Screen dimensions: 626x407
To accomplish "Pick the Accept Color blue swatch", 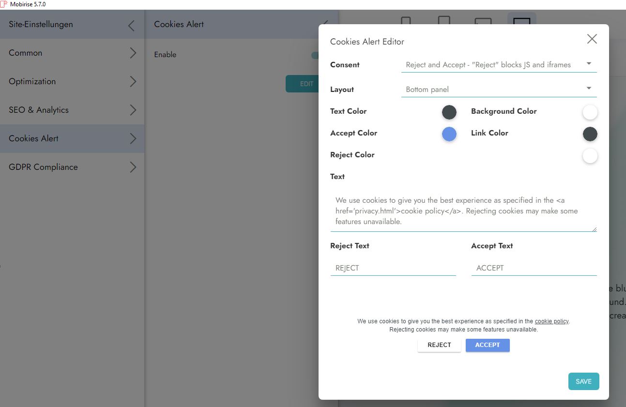I will (449, 134).
